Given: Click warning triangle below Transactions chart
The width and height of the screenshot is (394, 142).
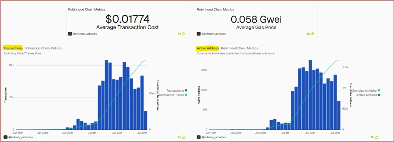Looking at the screenshot, I should point(184,137).
